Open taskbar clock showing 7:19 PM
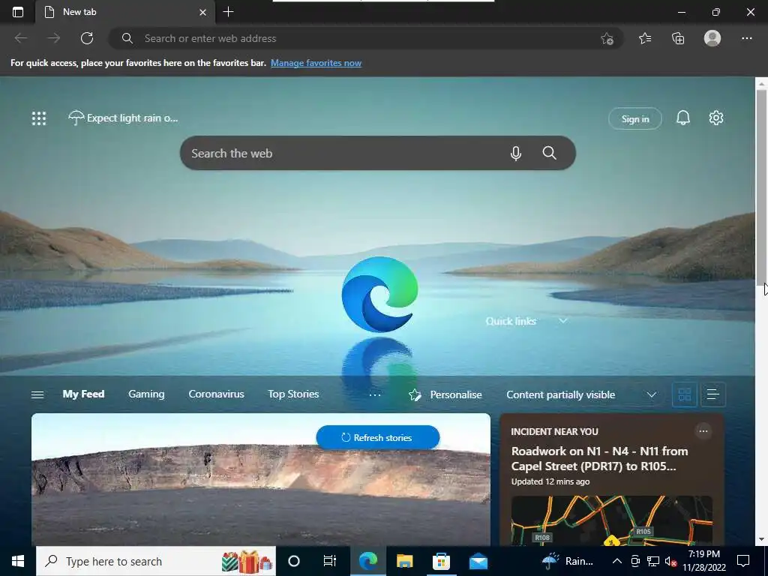The width and height of the screenshot is (768, 576). click(704, 561)
